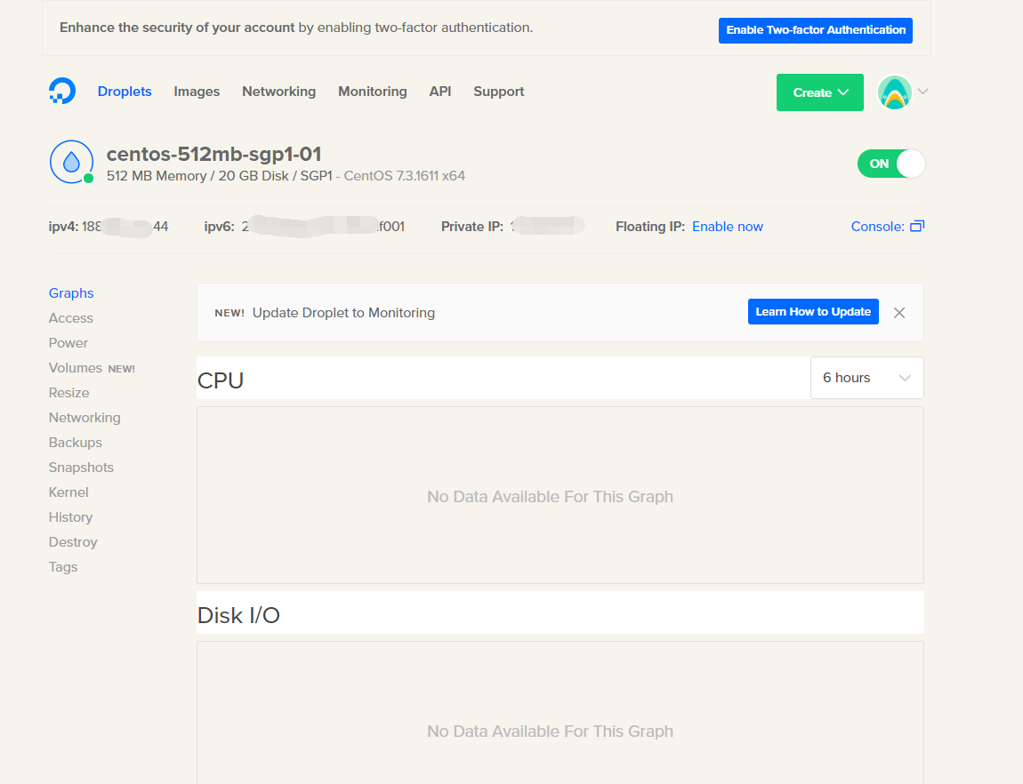The width and height of the screenshot is (1023, 784).
Task: Select the Power sidebar tab
Action: 68,343
